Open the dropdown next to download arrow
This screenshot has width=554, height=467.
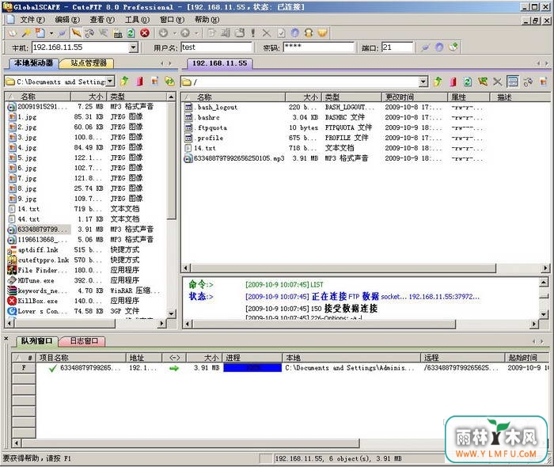(x=174, y=33)
